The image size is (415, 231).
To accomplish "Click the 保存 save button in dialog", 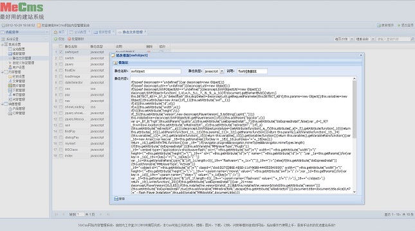I will (x=120, y=198).
